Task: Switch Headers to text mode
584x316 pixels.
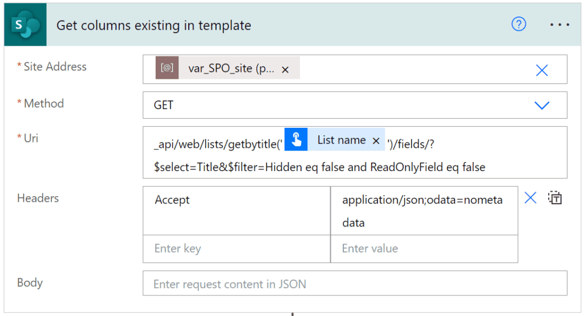Action: (555, 198)
